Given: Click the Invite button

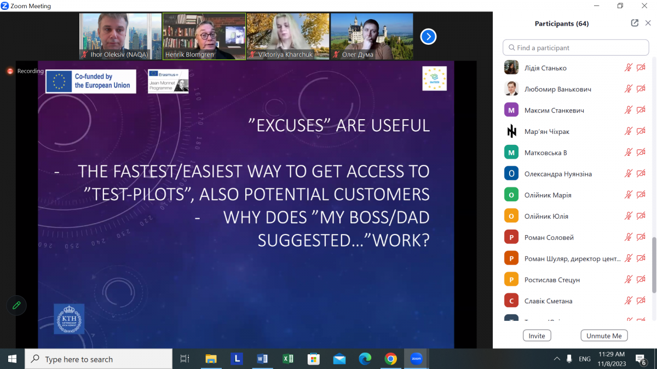Looking at the screenshot, I should pyautogui.click(x=537, y=336).
